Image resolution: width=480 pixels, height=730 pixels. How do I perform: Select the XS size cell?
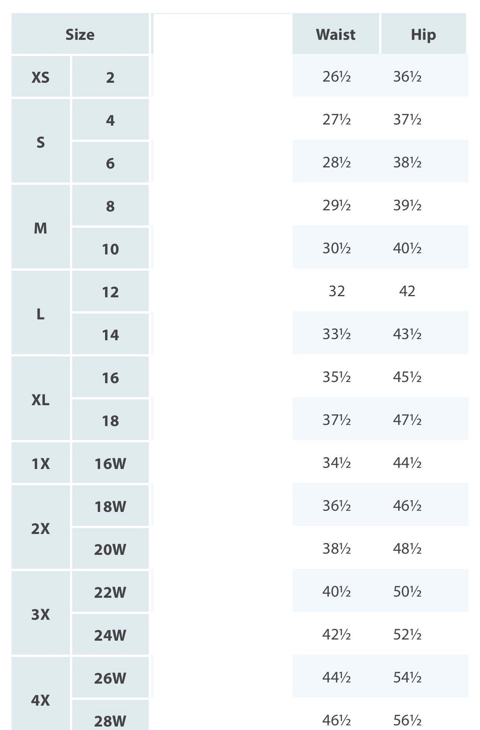coord(41,77)
